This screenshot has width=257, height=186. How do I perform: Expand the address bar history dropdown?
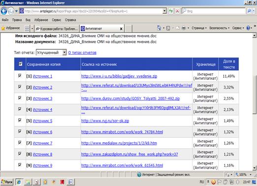pos(164,11)
